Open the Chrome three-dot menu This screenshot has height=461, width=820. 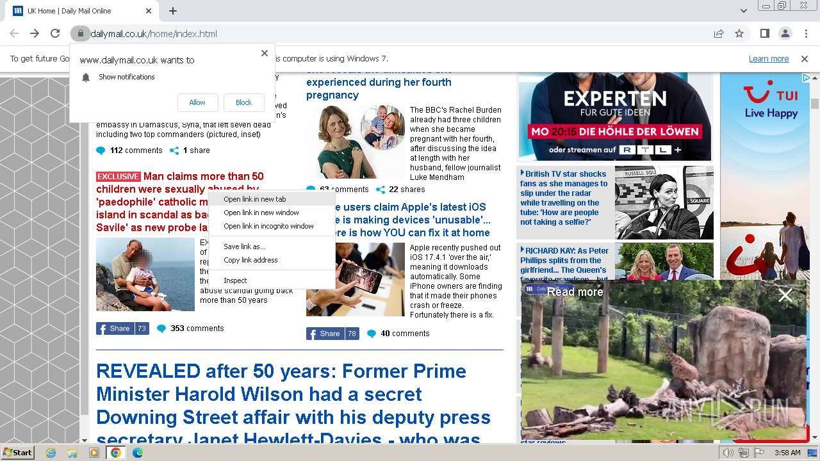[805, 34]
